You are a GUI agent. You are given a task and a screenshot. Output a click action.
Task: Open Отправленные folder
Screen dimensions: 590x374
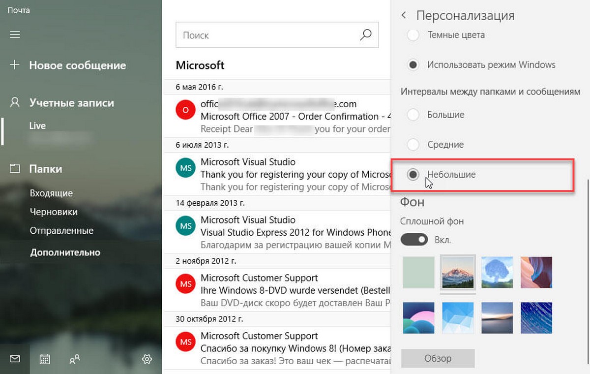click(61, 231)
